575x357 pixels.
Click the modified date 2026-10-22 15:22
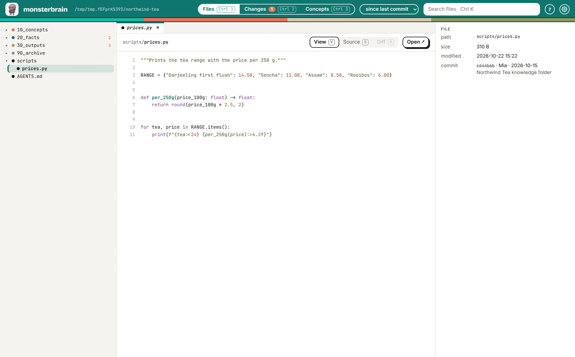coord(497,56)
